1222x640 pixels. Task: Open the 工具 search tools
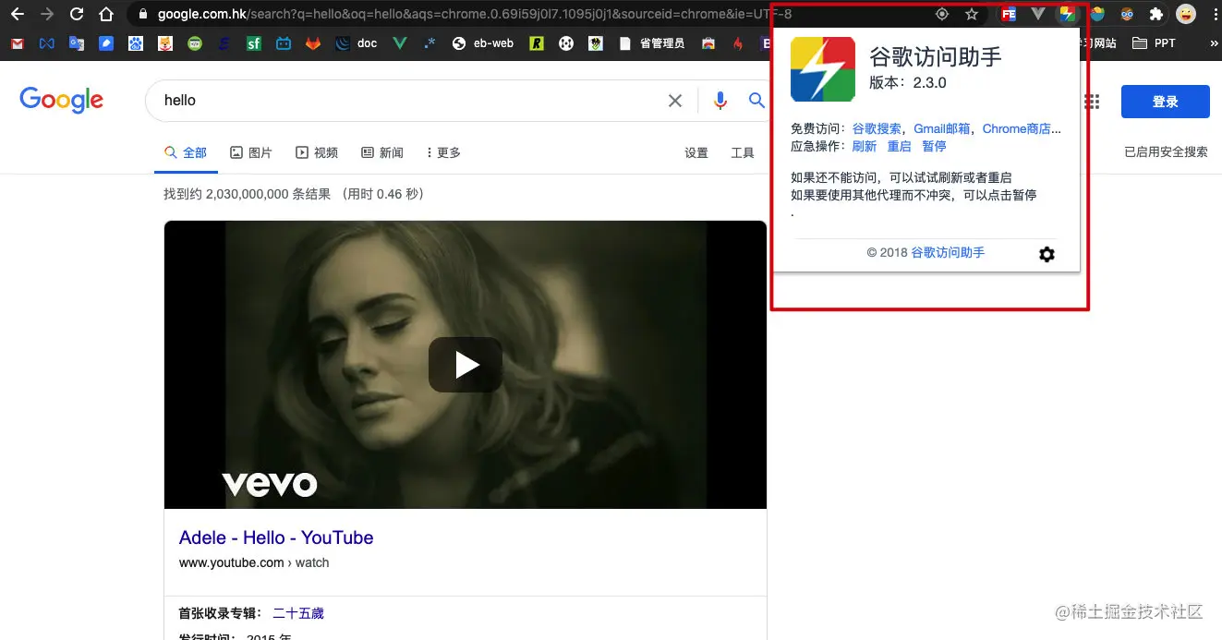(x=743, y=153)
